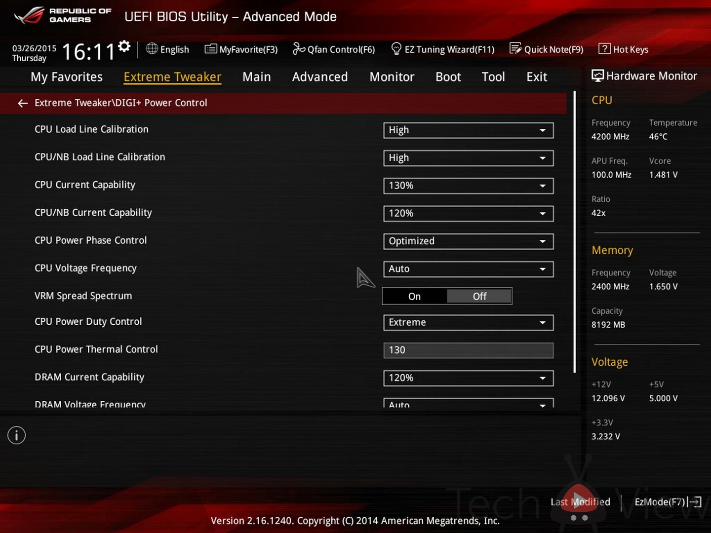This screenshot has width=711, height=533.
Task: Click the Qfan Control fan icon
Action: click(x=299, y=48)
